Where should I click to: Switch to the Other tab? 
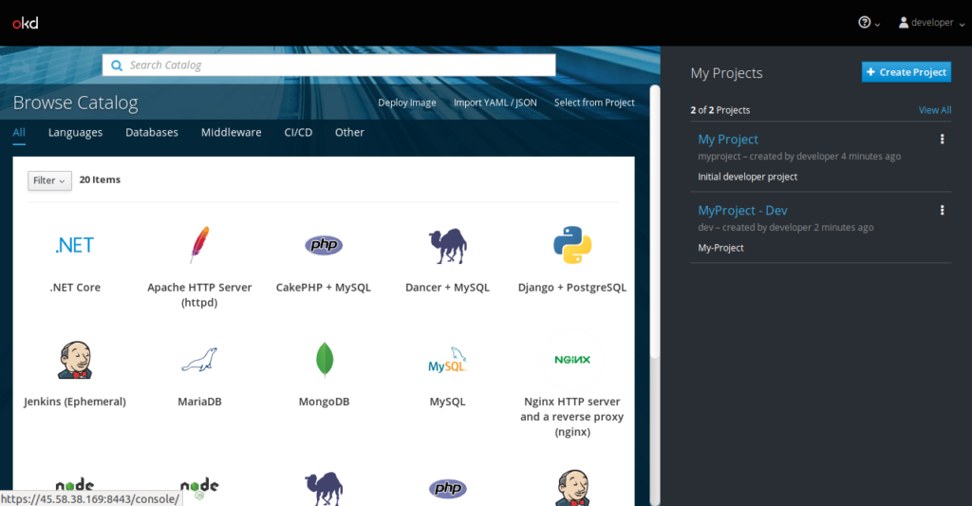349,133
